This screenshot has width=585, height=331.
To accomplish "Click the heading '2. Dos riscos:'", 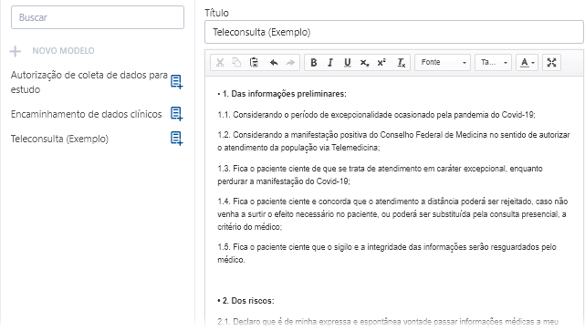I will (x=248, y=301).
